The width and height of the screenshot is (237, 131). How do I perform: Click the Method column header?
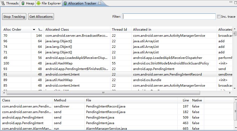(x=68, y=100)
